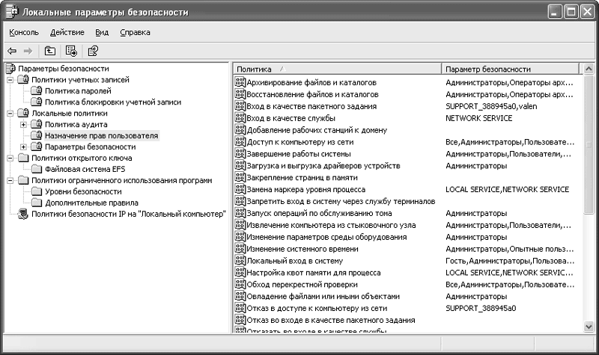Click icon of Политики безопасности IP node
Screen dimensions: 599x355
(x=23, y=214)
